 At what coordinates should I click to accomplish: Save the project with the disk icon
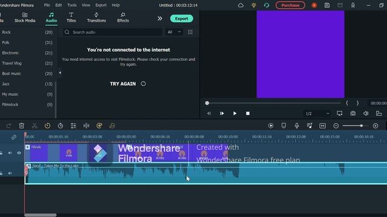pos(327,5)
